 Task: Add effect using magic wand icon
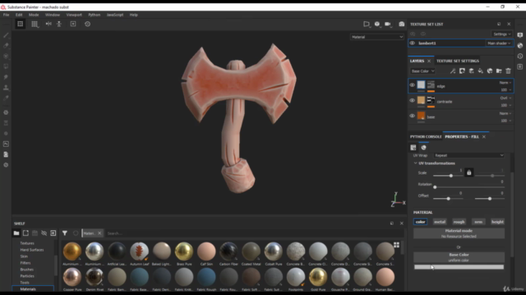(x=453, y=71)
